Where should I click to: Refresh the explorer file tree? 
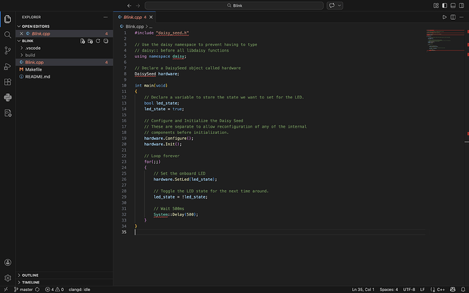(98, 41)
